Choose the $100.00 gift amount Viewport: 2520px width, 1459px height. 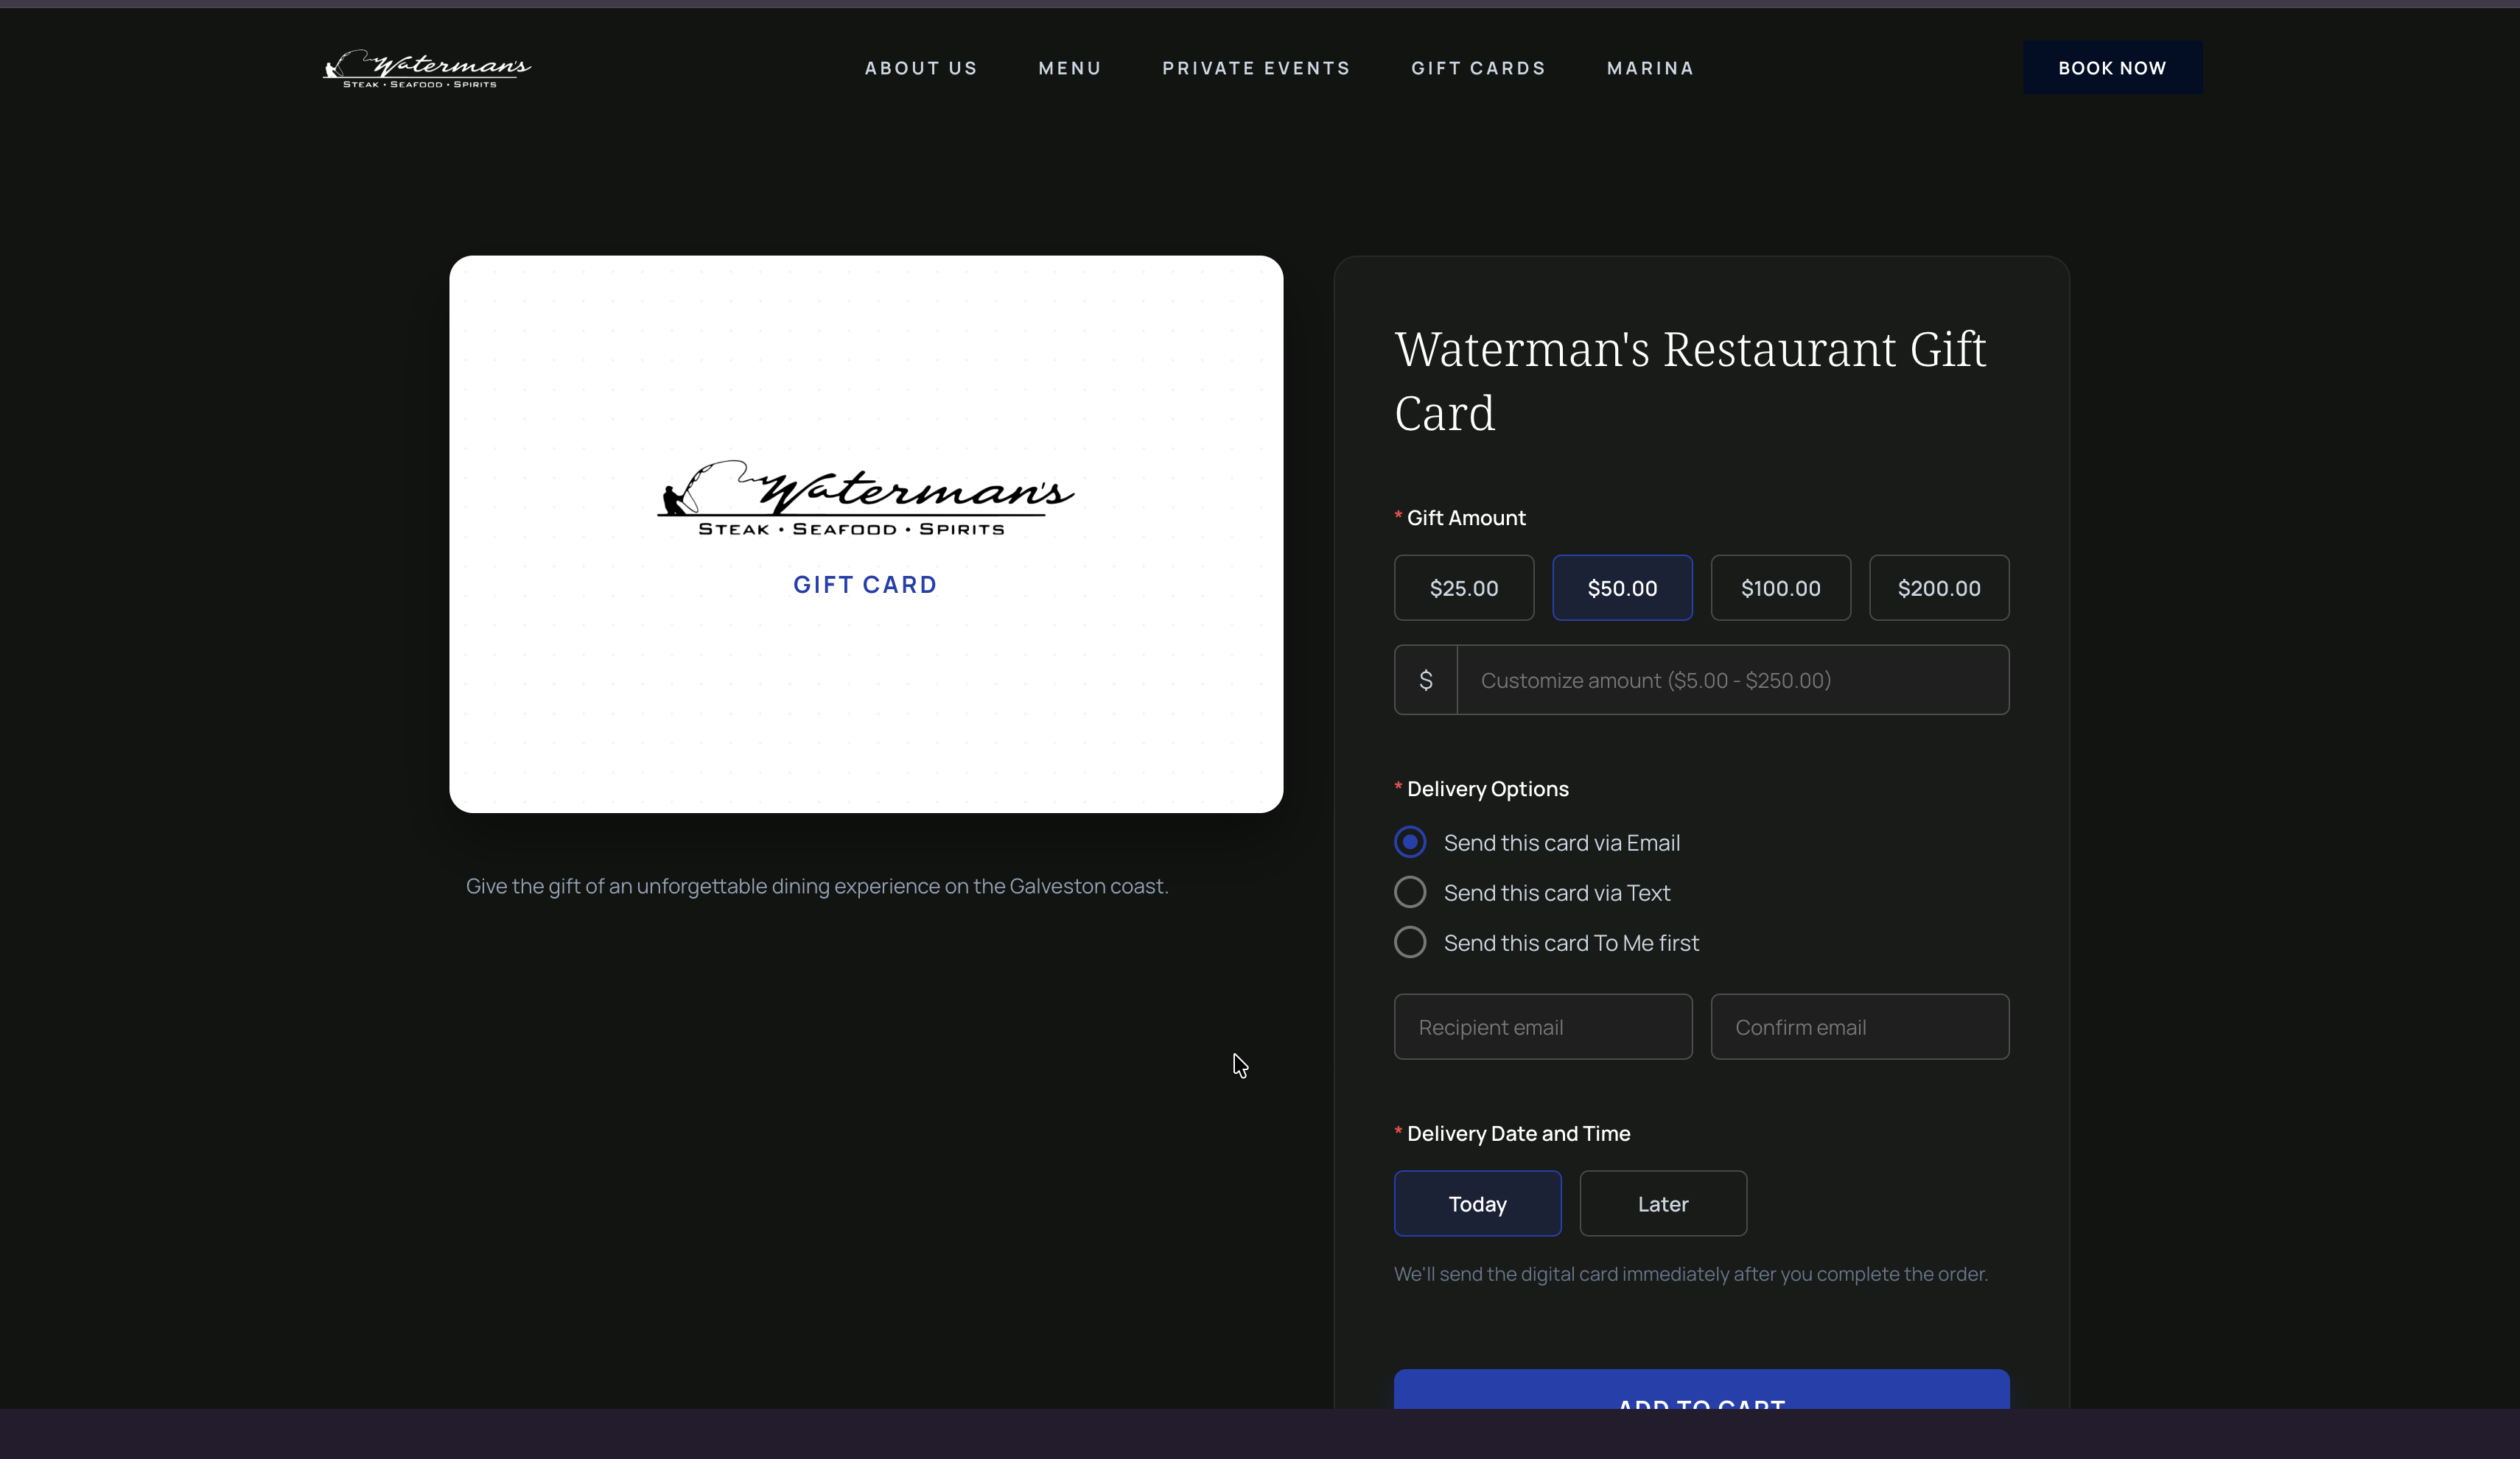tap(1781, 588)
